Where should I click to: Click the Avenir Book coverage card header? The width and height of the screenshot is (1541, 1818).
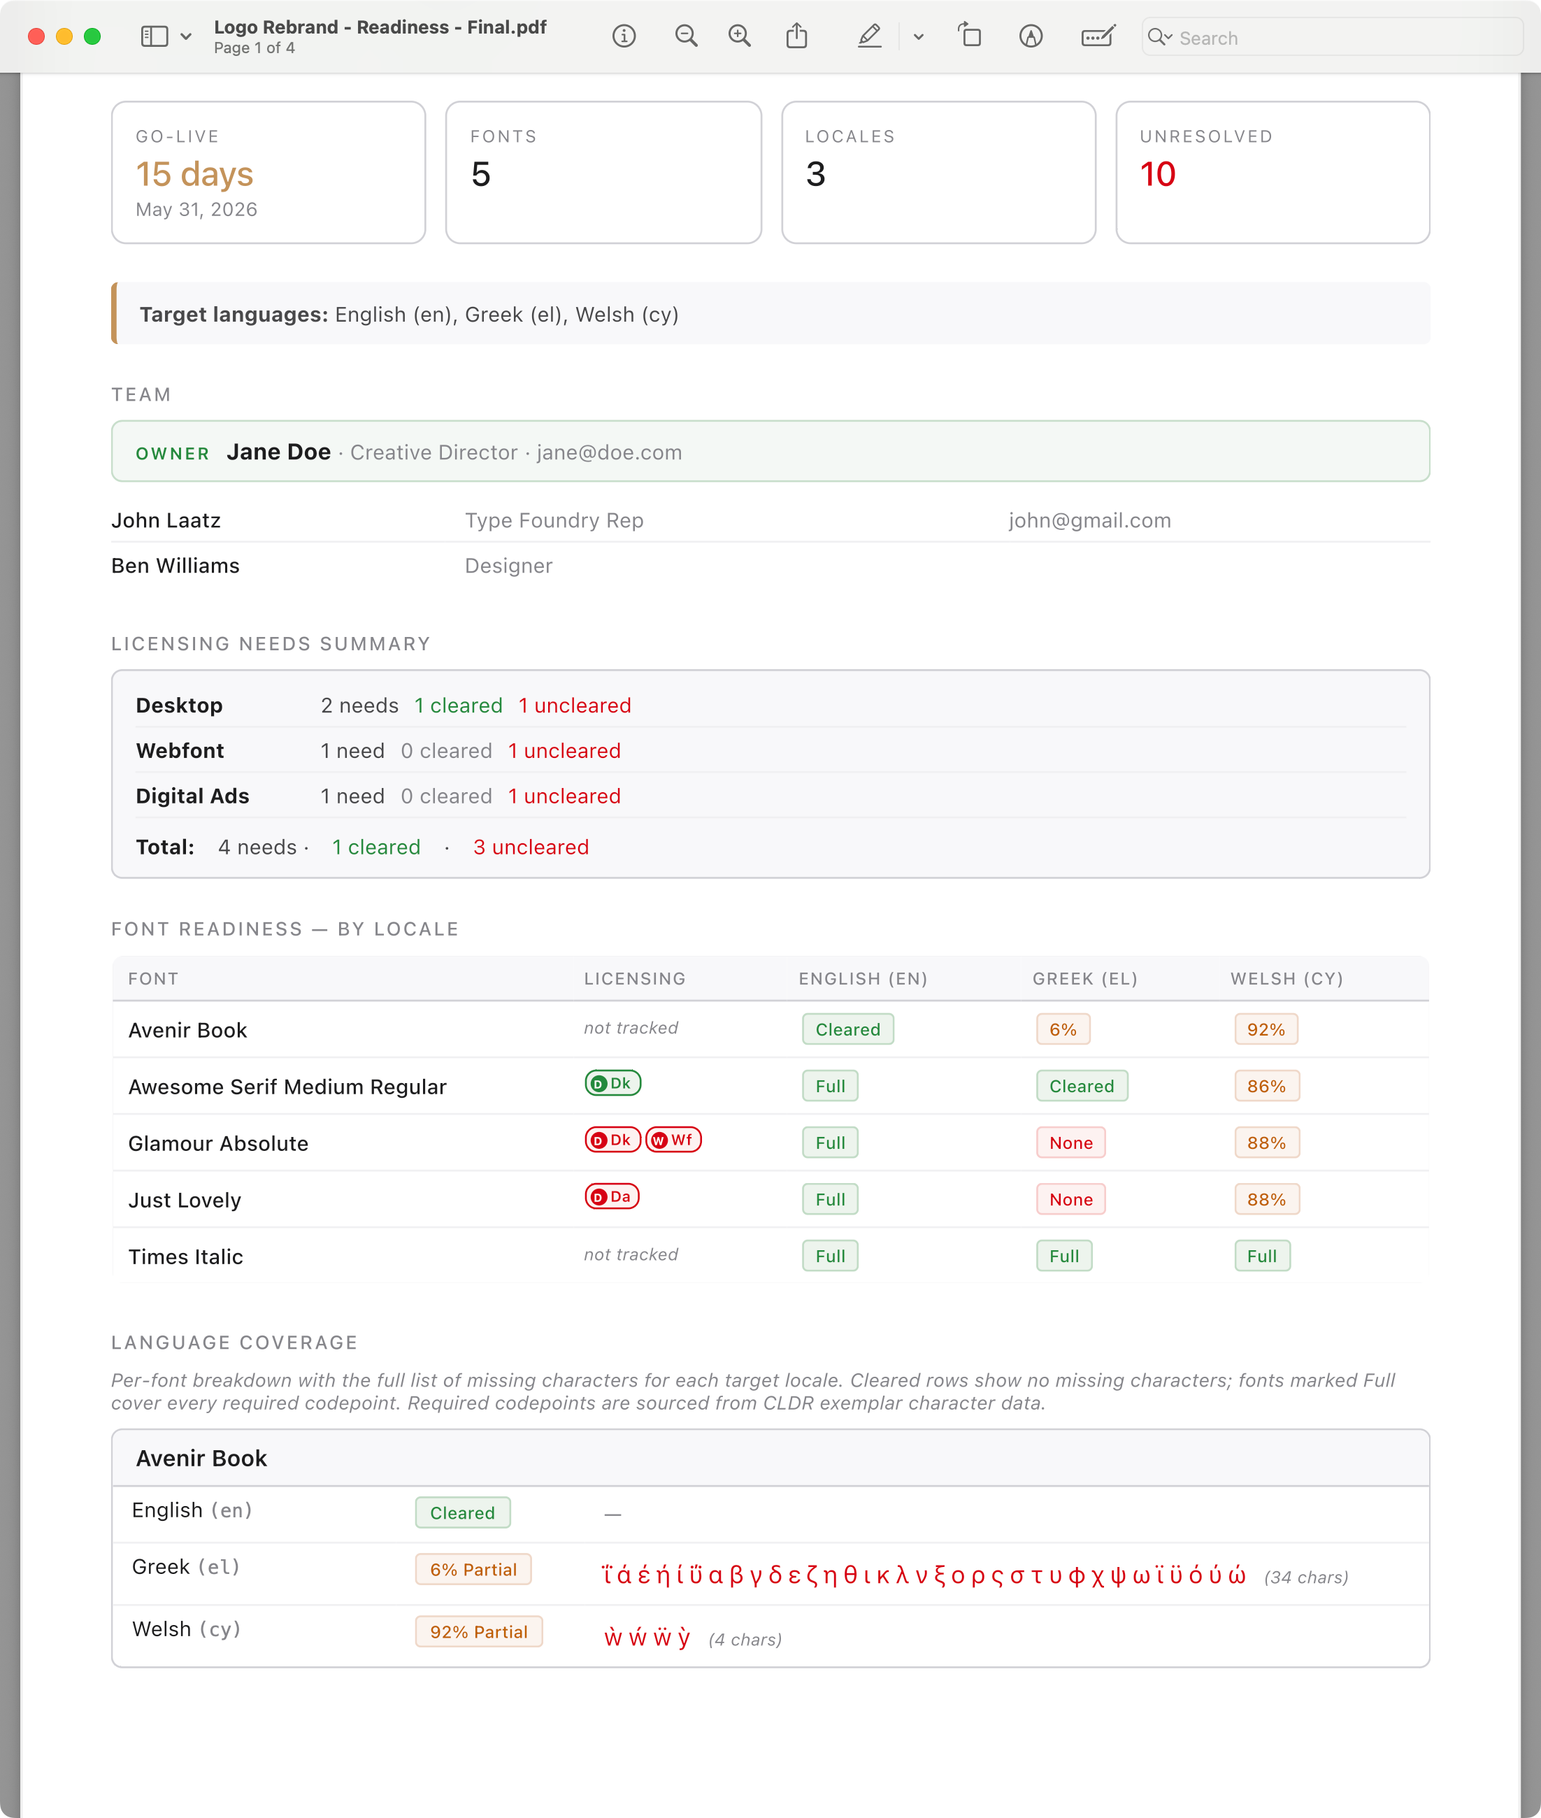tap(770, 1458)
